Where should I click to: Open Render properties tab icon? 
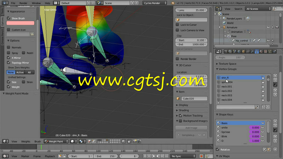pos(226,52)
